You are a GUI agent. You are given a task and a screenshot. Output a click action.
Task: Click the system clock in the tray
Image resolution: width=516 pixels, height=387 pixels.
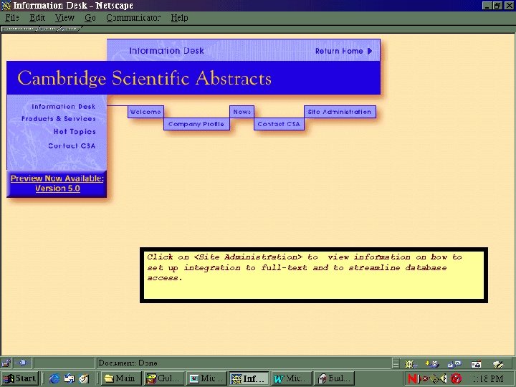point(488,379)
